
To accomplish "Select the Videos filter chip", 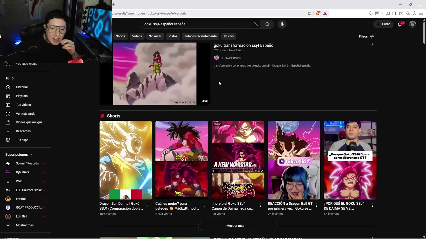I will [x=137, y=36].
